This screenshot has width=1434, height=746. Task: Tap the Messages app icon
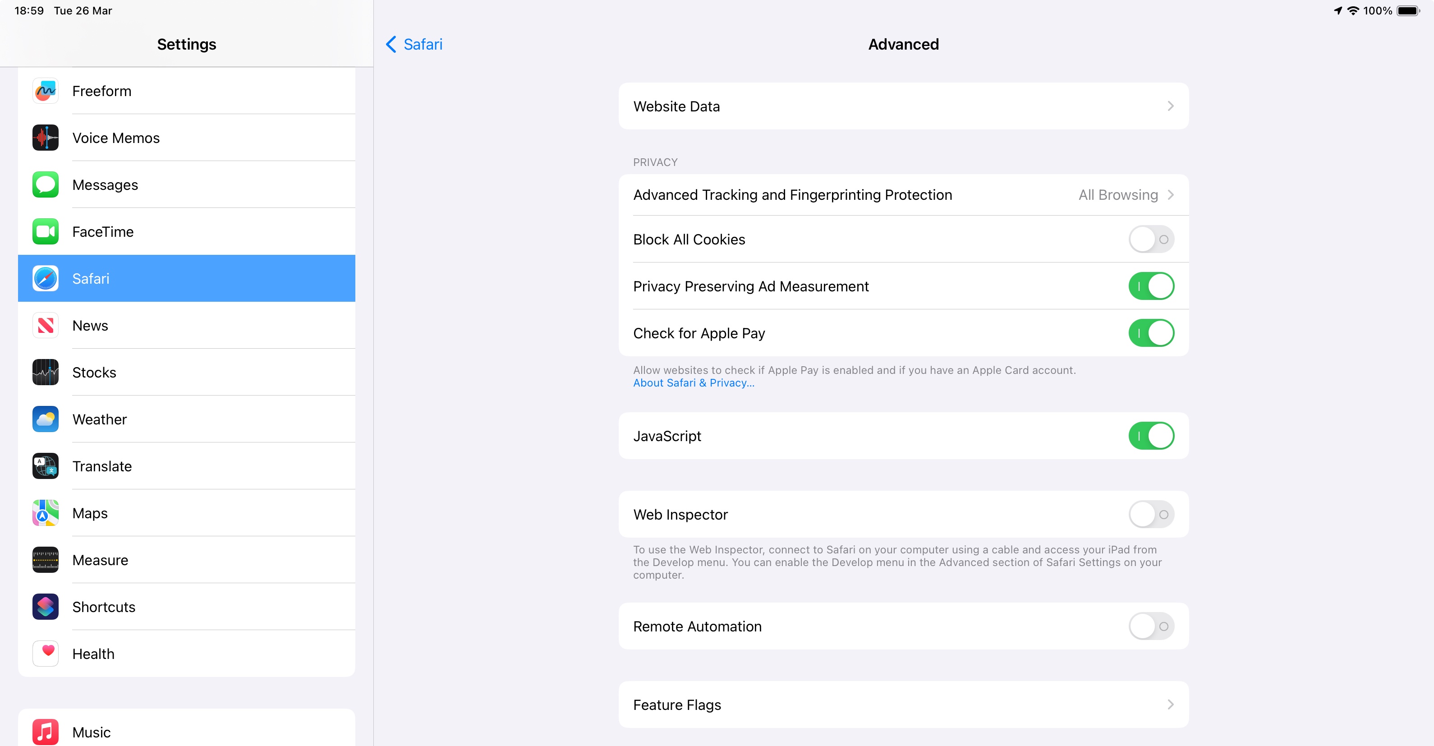45,185
